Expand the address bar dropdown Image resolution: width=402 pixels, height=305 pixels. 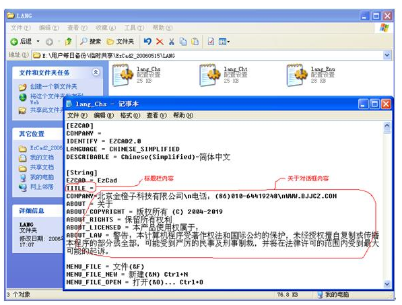tap(387, 55)
